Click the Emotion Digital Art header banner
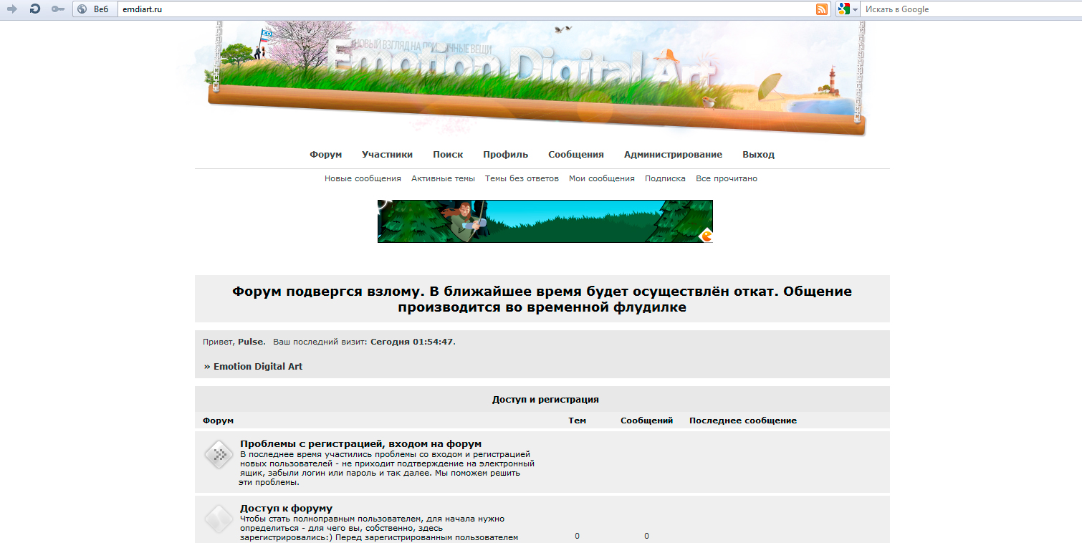Image resolution: width=1082 pixels, height=543 pixels. click(535, 77)
